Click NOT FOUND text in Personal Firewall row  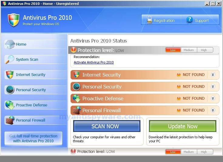click(x=194, y=110)
